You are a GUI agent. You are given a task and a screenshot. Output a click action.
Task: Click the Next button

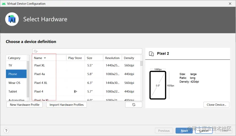tap(184, 131)
